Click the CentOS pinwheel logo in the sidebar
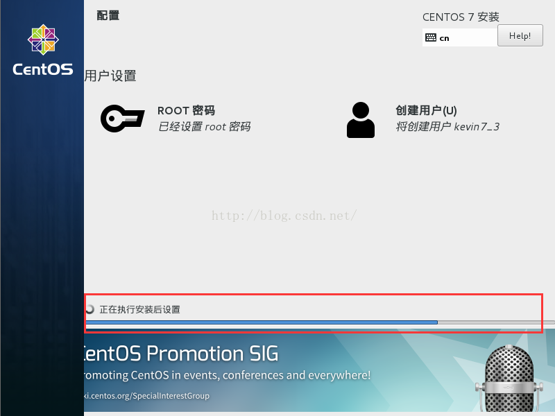 point(43,40)
